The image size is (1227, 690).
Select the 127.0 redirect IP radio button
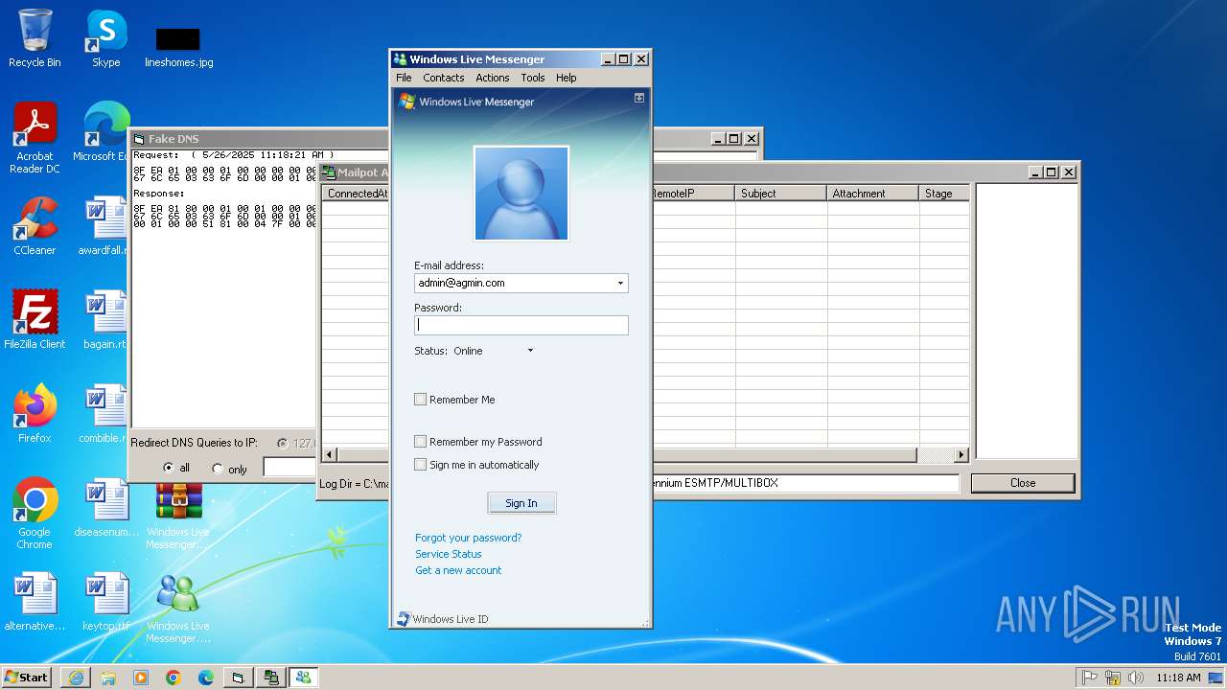[282, 444]
